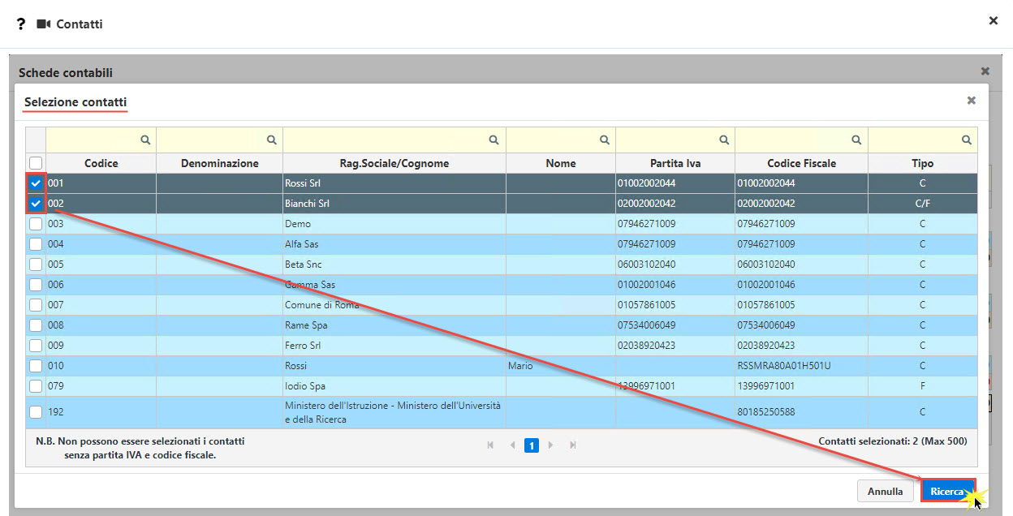Click the 'Beta Snc' cell
The width and height of the screenshot is (1013, 516).
pyautogui.click(x=394, y=264)
